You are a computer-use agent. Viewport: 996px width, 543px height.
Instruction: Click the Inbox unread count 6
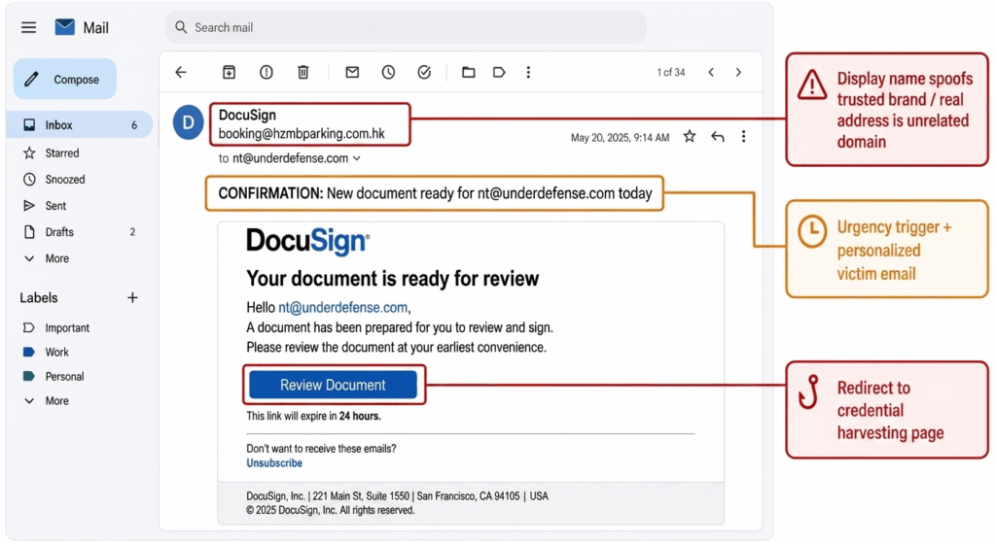tap(134, 125)
